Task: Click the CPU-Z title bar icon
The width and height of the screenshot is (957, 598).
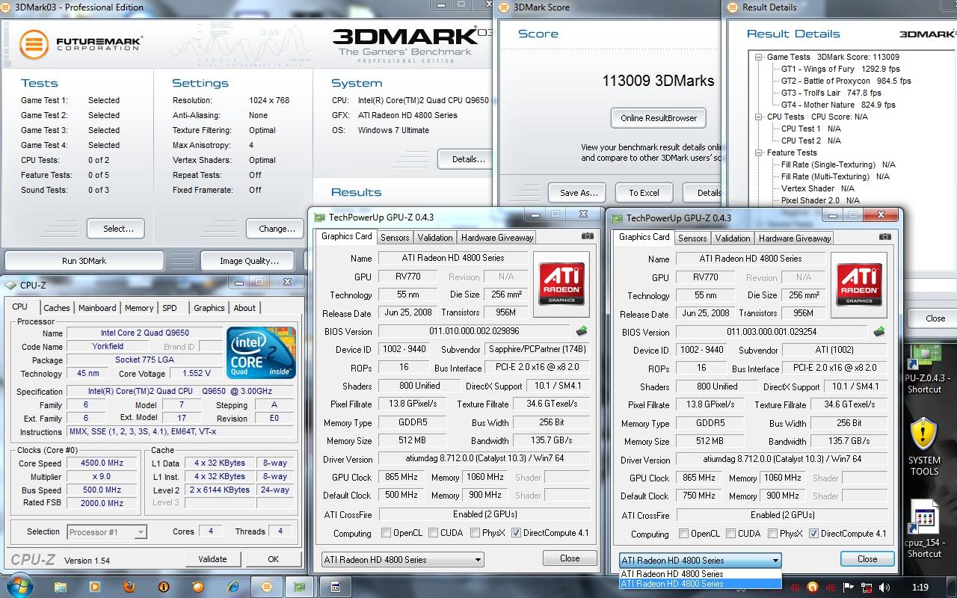Action: (10, 284)
